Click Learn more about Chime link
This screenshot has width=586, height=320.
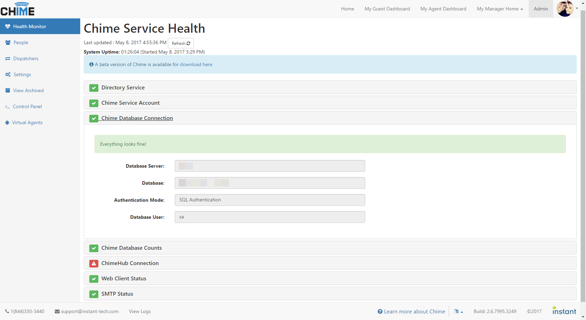tap(414, 311)
